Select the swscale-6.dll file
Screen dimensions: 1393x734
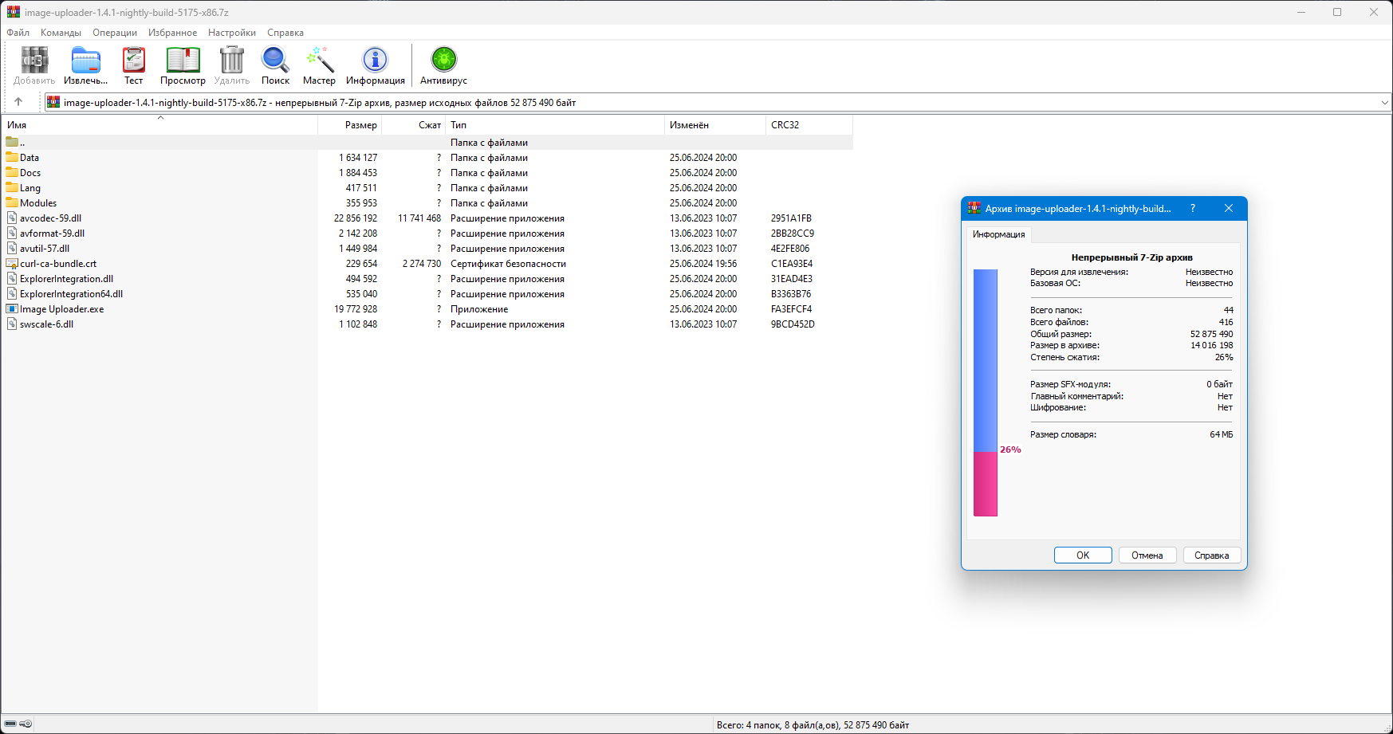[x=428, y=324]
